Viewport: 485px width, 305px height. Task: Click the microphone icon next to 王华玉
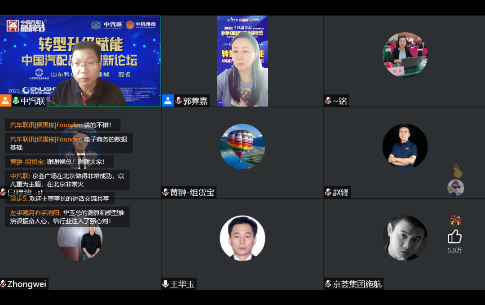tap(166, 284)
